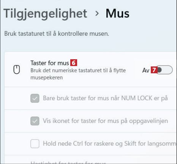Check the Hold nede Ctrl checkbox
The height and width of the screenshot is (164, 177).
[x=35, y=143]
